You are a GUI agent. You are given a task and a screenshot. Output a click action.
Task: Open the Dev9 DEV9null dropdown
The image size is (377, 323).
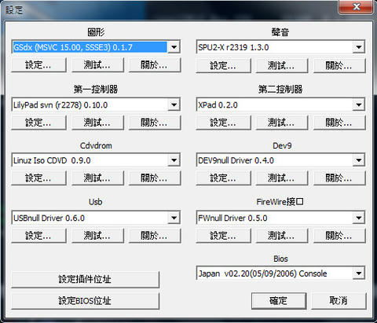pyautogui.click(x=358, y=160)
